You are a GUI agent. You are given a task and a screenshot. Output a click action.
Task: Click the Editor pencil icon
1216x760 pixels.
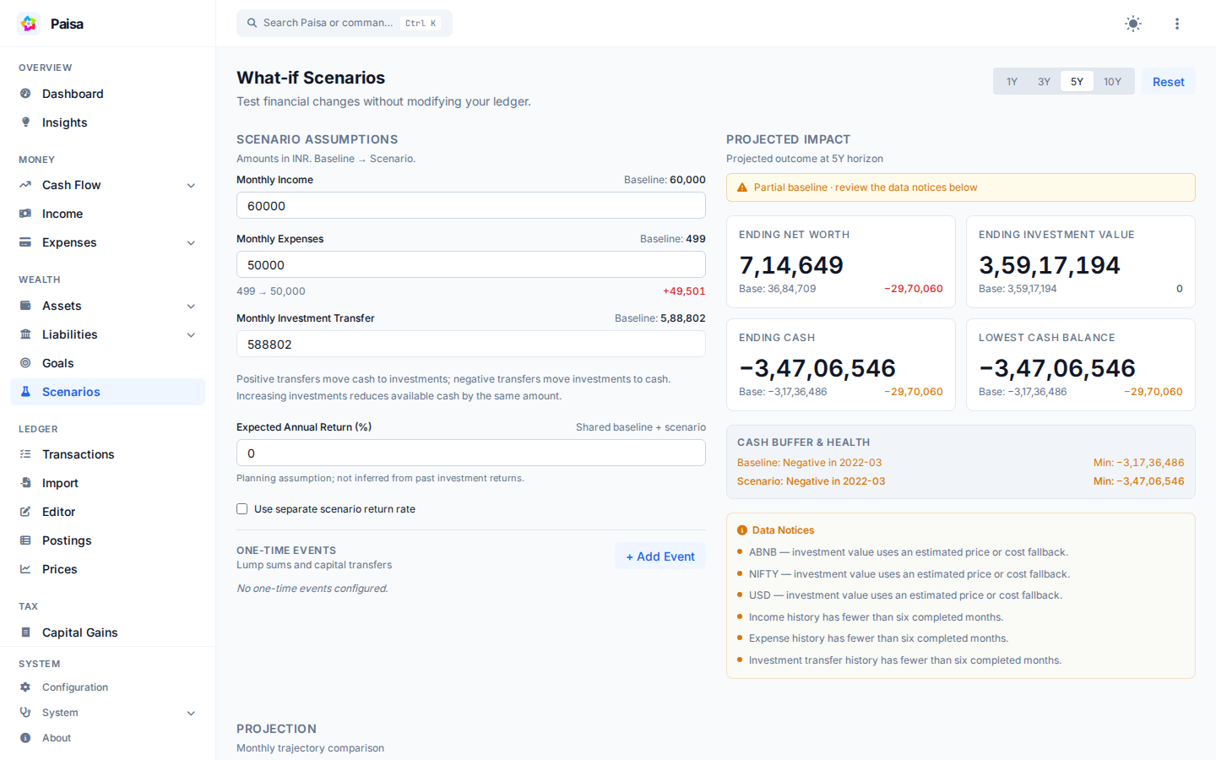click(x=25, y=512)
